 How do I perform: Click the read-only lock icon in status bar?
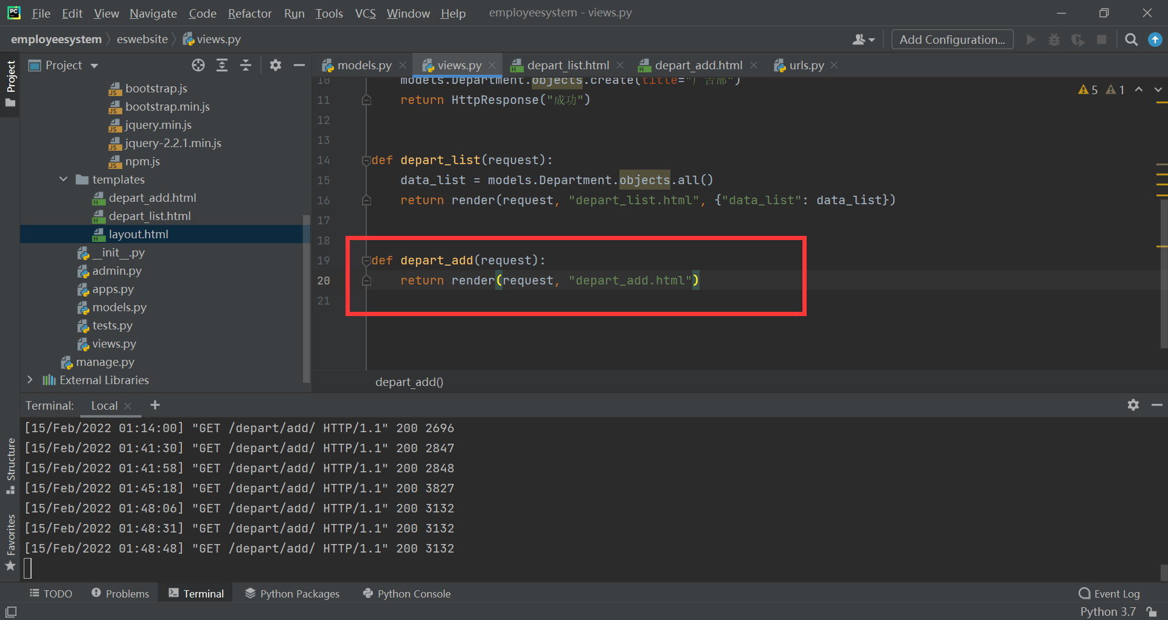[1152, 611]
